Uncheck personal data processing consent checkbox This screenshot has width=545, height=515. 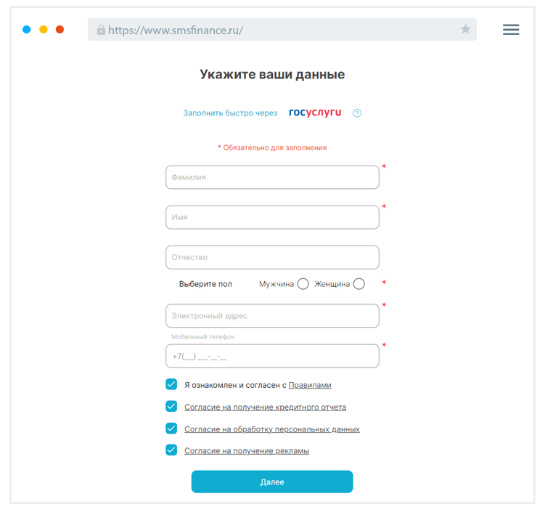[x=171, y=429]
